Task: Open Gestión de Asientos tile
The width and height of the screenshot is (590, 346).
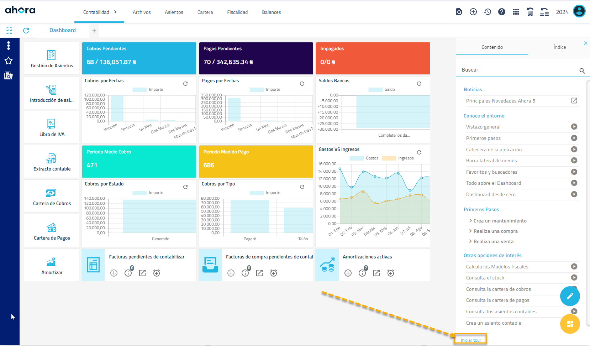Action: pyautogui.click(x=52, y=59)
